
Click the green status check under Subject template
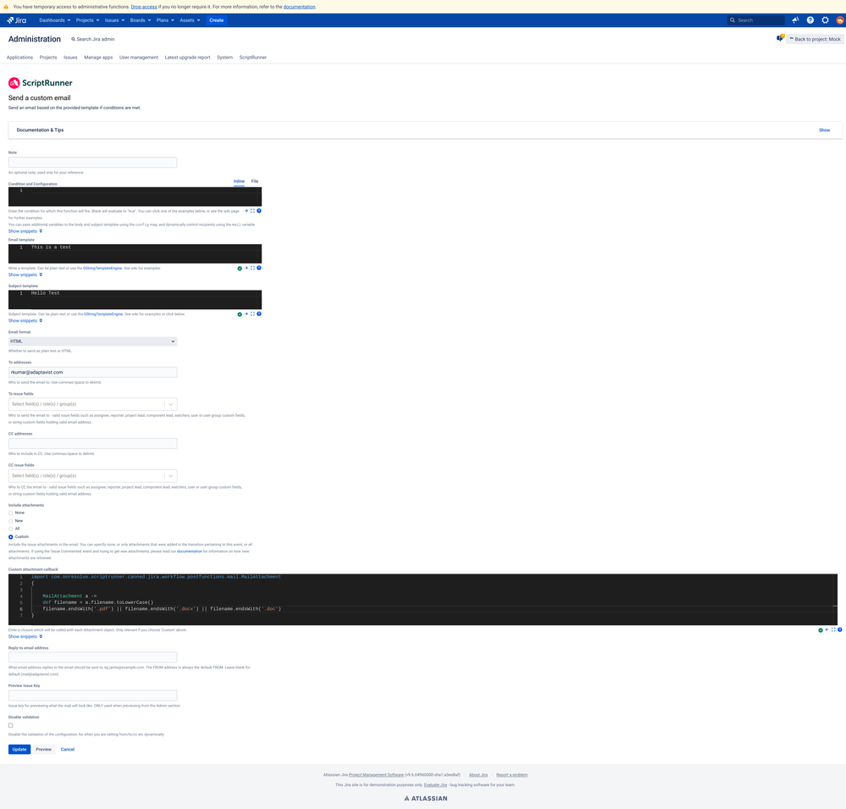[x=240, y=314]
